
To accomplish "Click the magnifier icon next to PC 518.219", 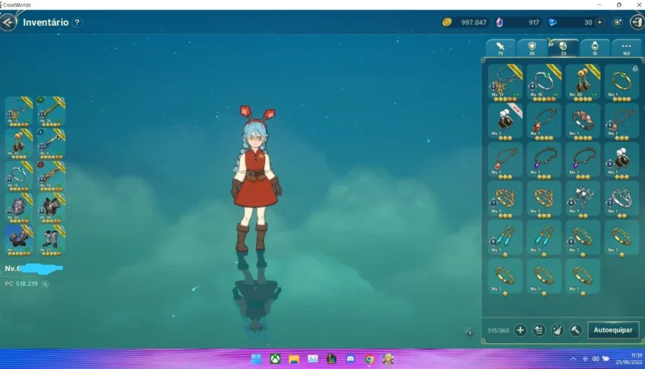I will pyautogui.click(x=46, y=284).
